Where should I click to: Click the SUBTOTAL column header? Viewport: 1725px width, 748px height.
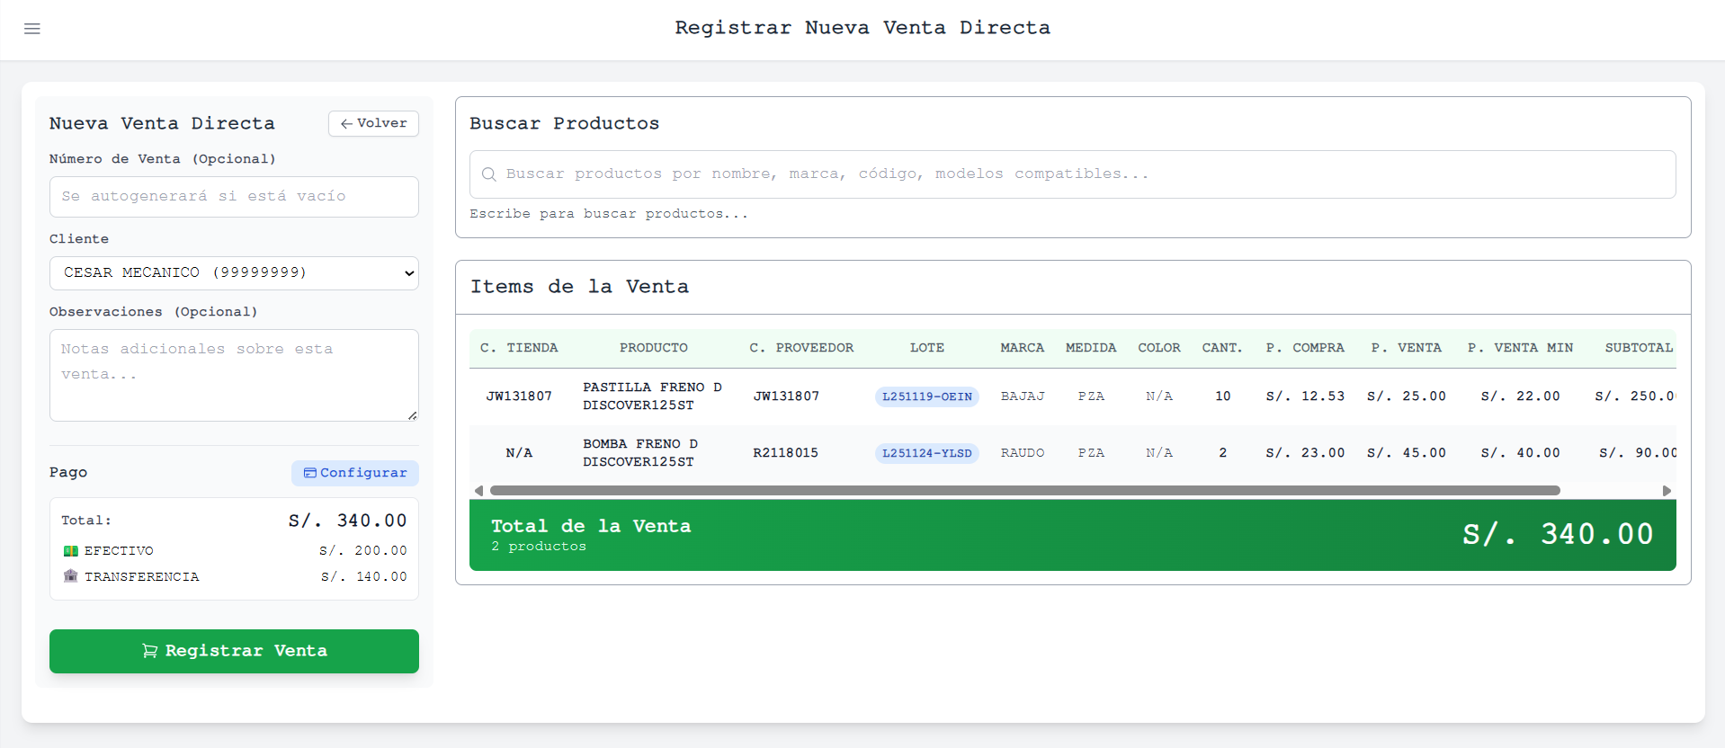(x=1640, y=348)
